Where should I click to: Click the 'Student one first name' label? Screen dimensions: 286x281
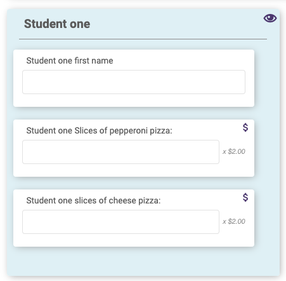click(x=70, y=60)
